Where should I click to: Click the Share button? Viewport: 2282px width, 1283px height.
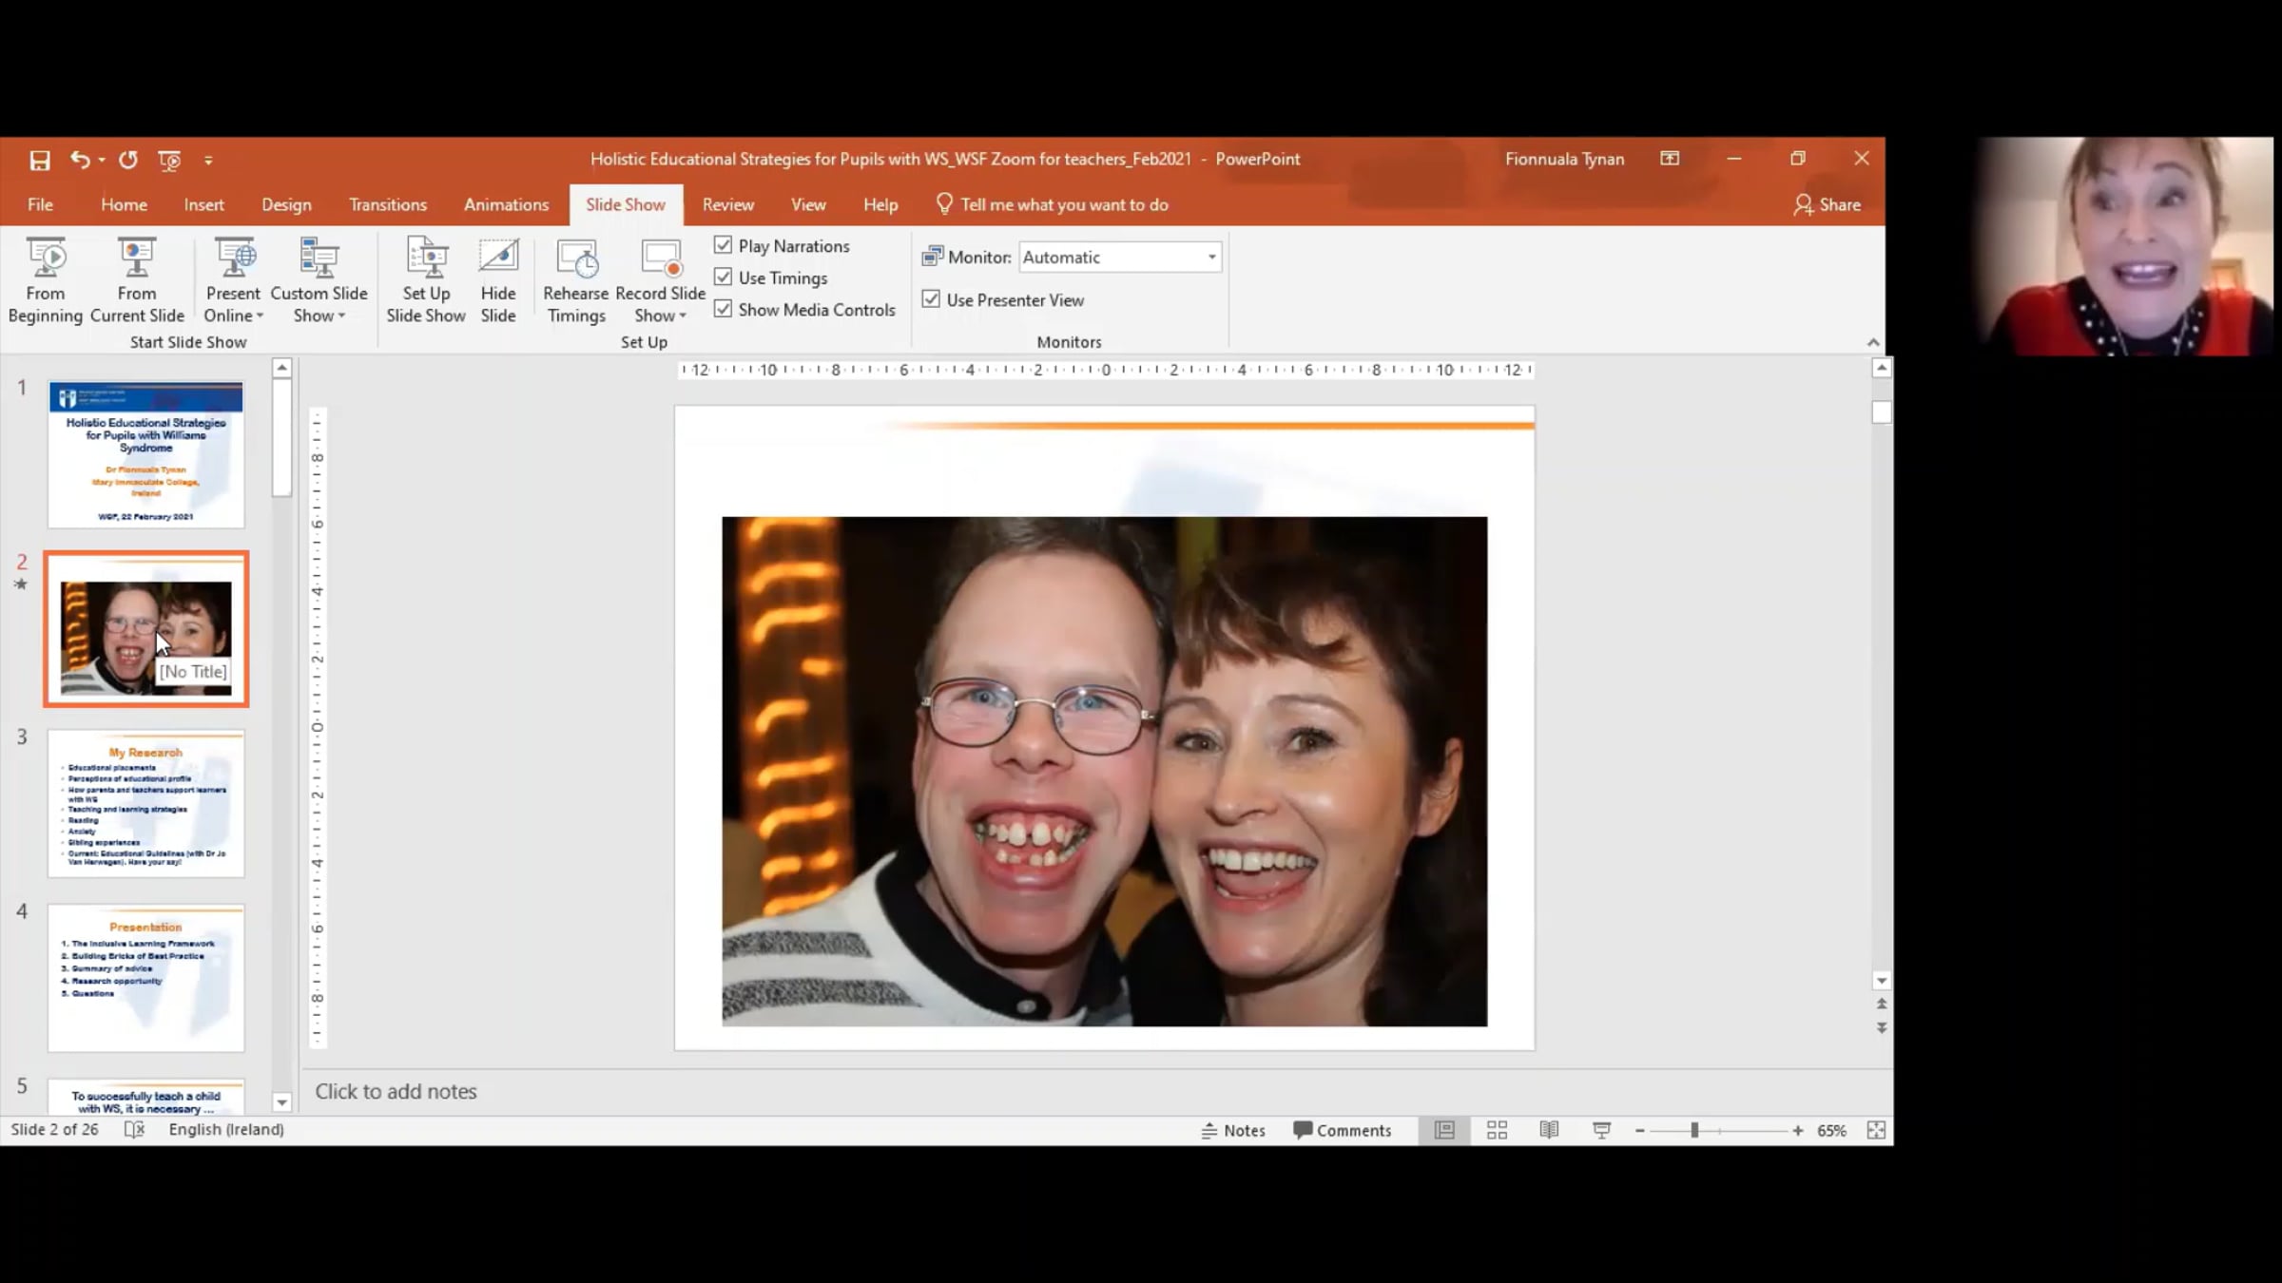pos(1827,204)
